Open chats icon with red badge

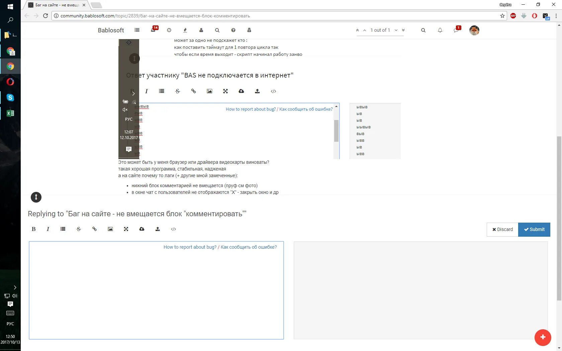click(x=457, y=29)
